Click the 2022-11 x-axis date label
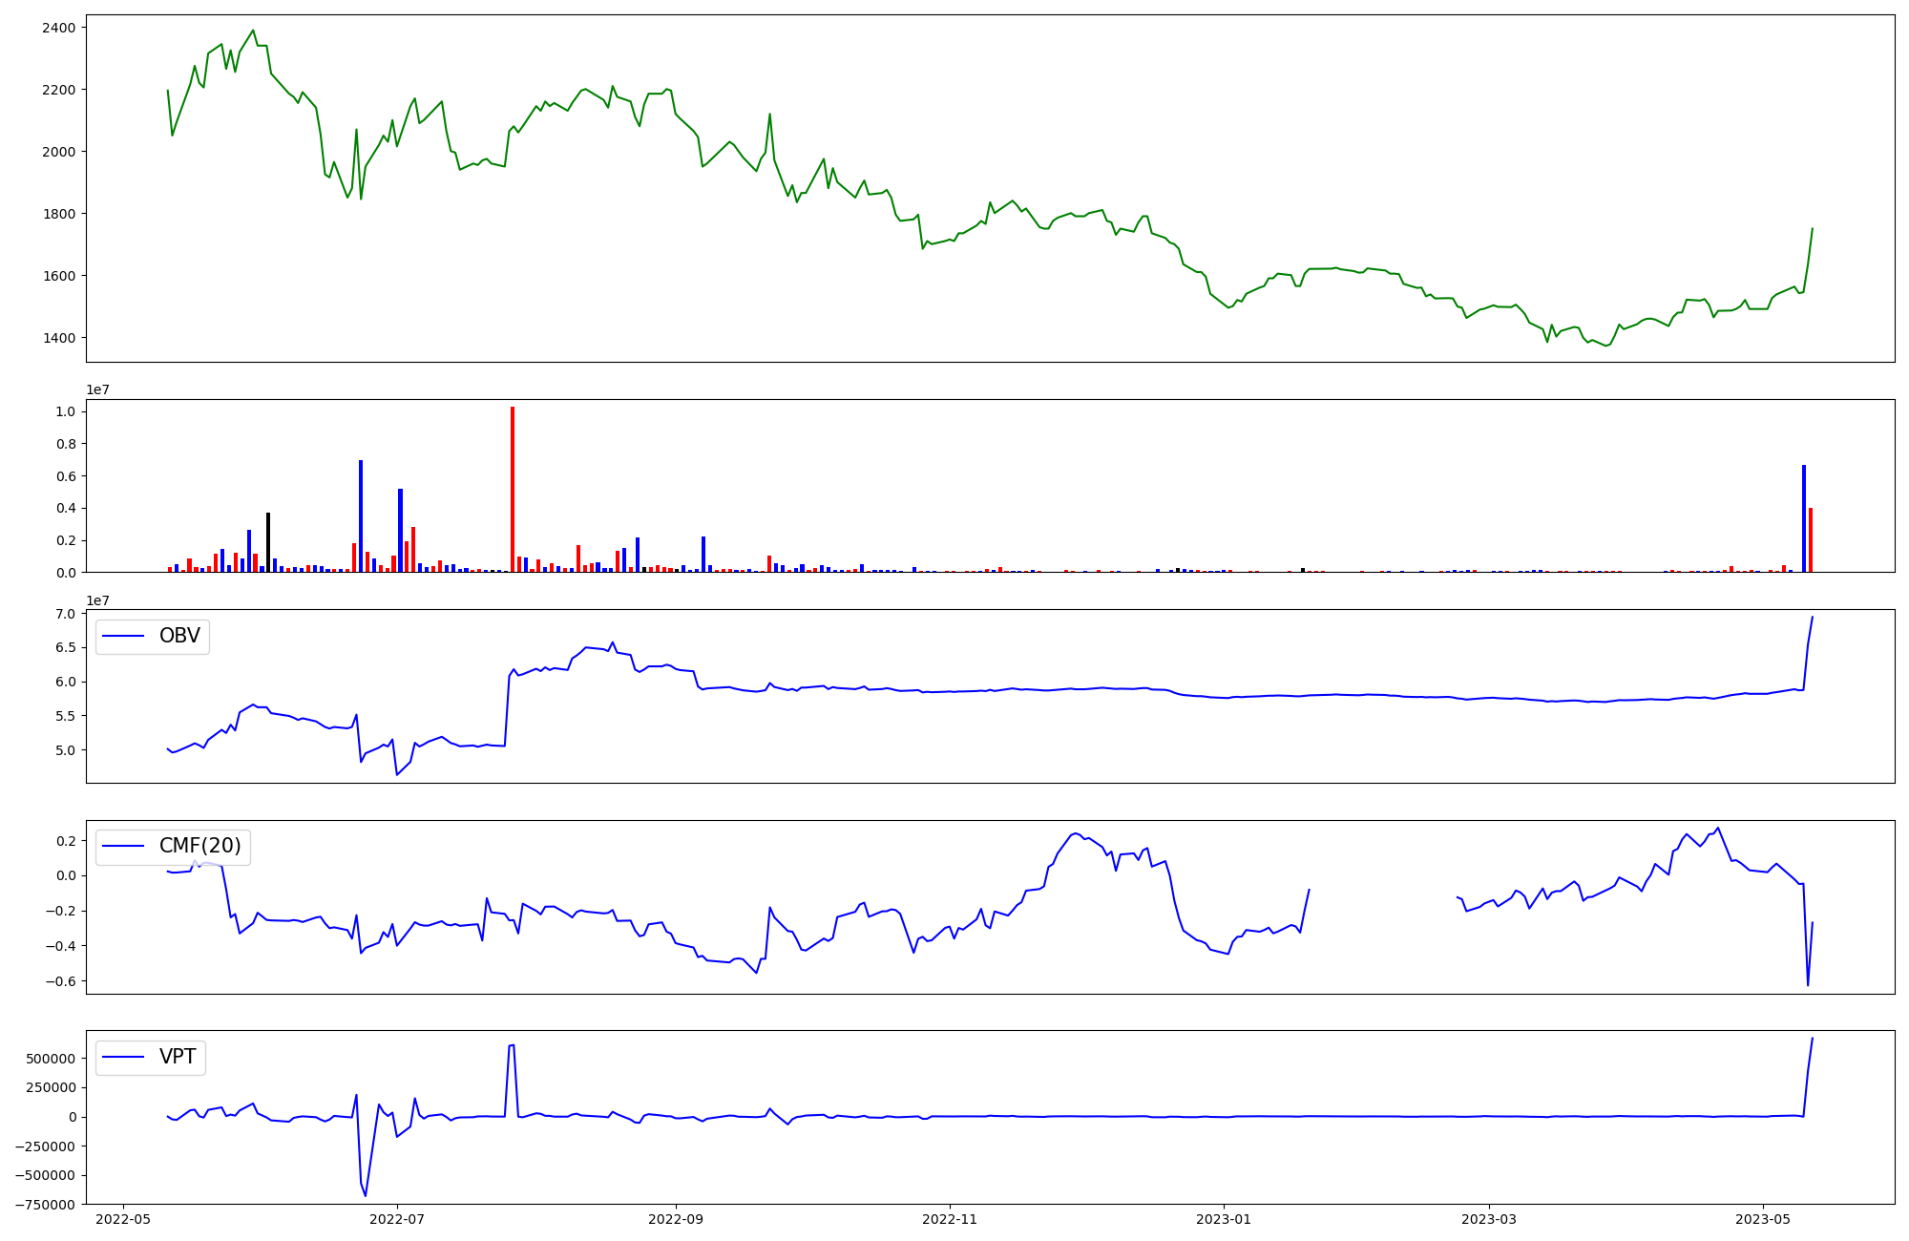Screen dimensions: 1909x1241 950,1219
